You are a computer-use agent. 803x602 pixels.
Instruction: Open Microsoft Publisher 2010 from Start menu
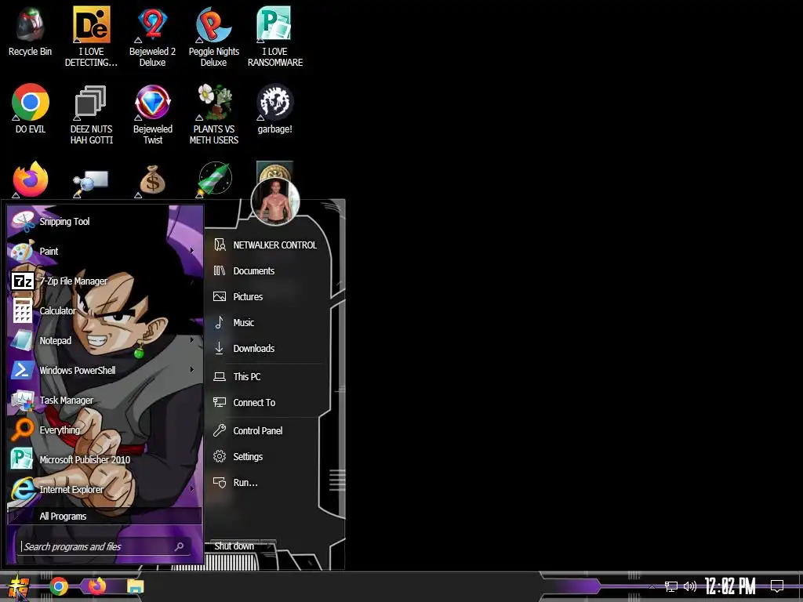click(104, 459)
